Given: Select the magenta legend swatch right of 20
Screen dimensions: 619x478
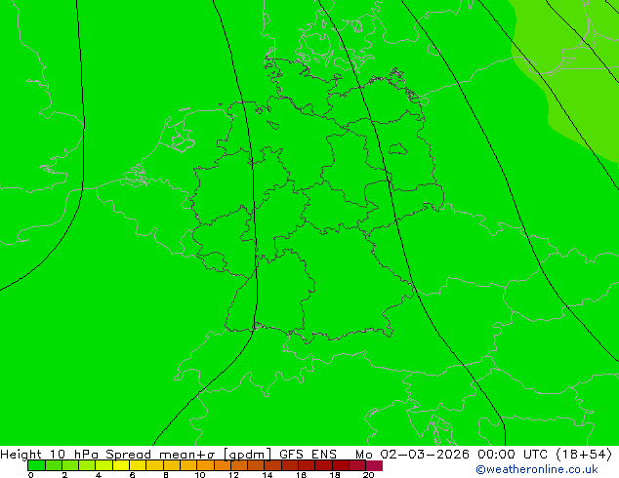Looking at the screenshot, I should (x=374, y=465).
